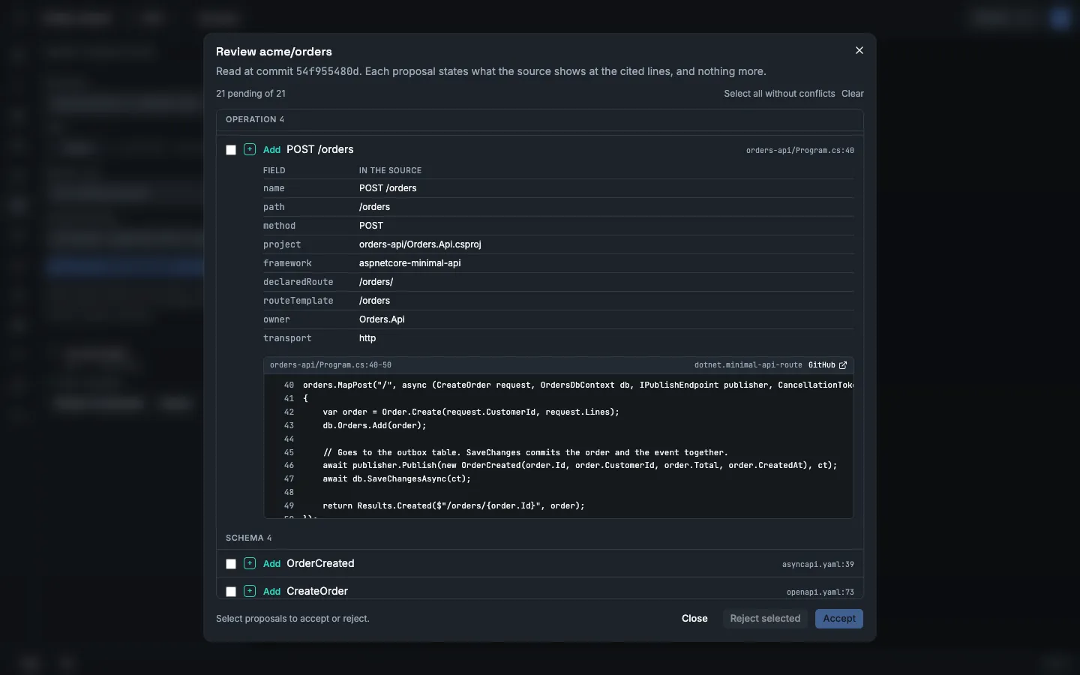Click the plus badge beside Add CreateOrder
The height and width of the screenshot is (675, 1080).
point(250,591)
